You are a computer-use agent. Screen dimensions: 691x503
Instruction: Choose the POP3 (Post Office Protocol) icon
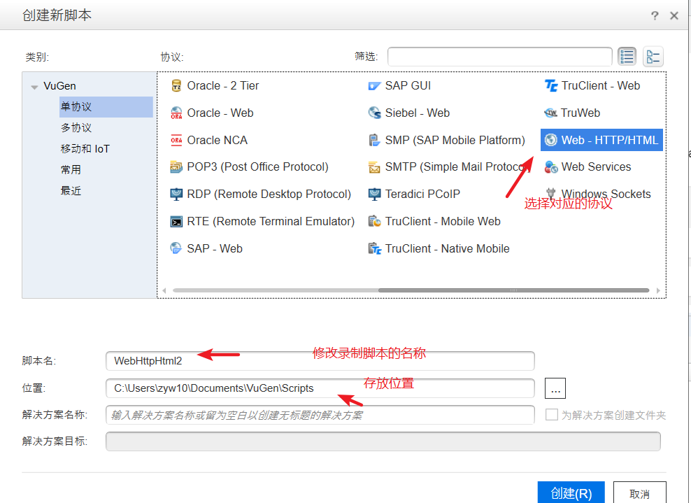(x=176, y=167)
